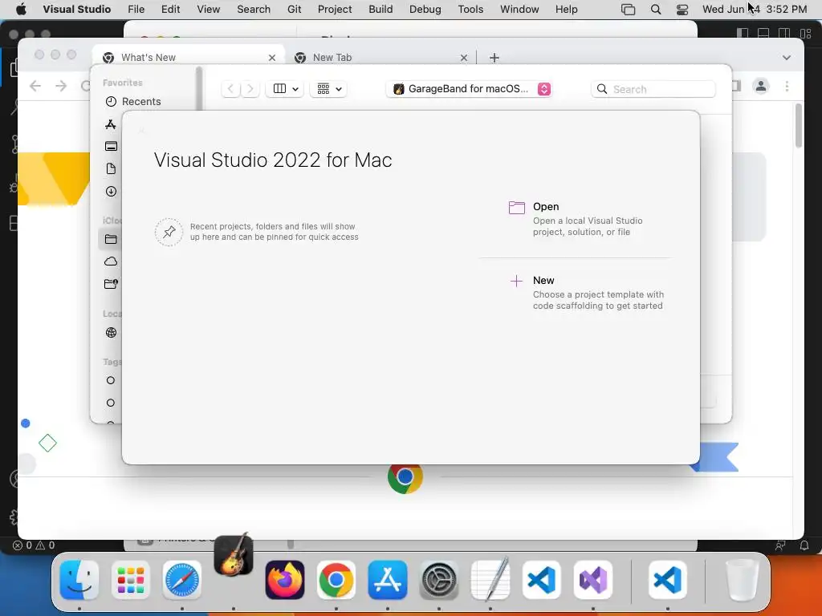The image size is (822, 616).
Task: Open Spotlight search in menu bar
Action: [655, 10]
